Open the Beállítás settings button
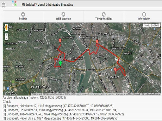The image size is (162, 121). click(x=23, y=16)
